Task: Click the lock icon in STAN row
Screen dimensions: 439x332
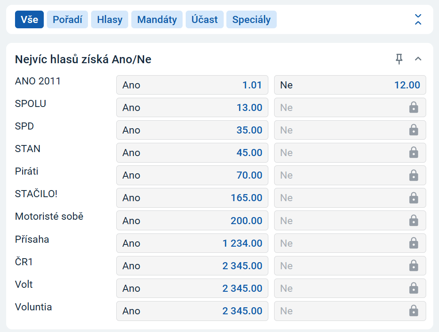Action: pyautogui.click(x=413, y=153)
